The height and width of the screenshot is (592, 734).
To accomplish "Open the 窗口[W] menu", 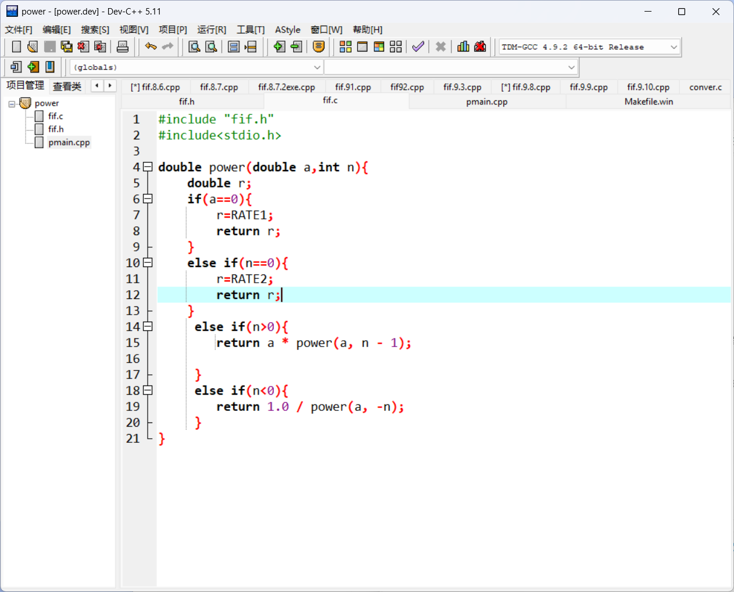I will (326, 30).
